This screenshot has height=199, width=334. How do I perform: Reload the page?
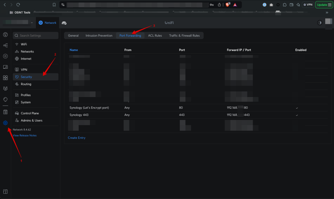pos(18,5)
